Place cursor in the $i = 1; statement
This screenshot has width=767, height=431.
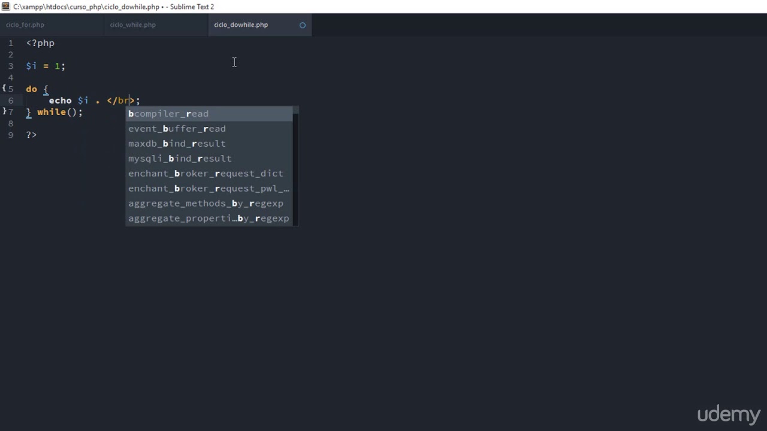click(x=46, y=66)
